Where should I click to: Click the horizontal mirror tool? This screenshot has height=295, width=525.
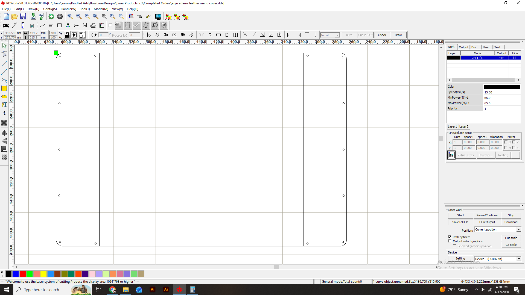4,133
